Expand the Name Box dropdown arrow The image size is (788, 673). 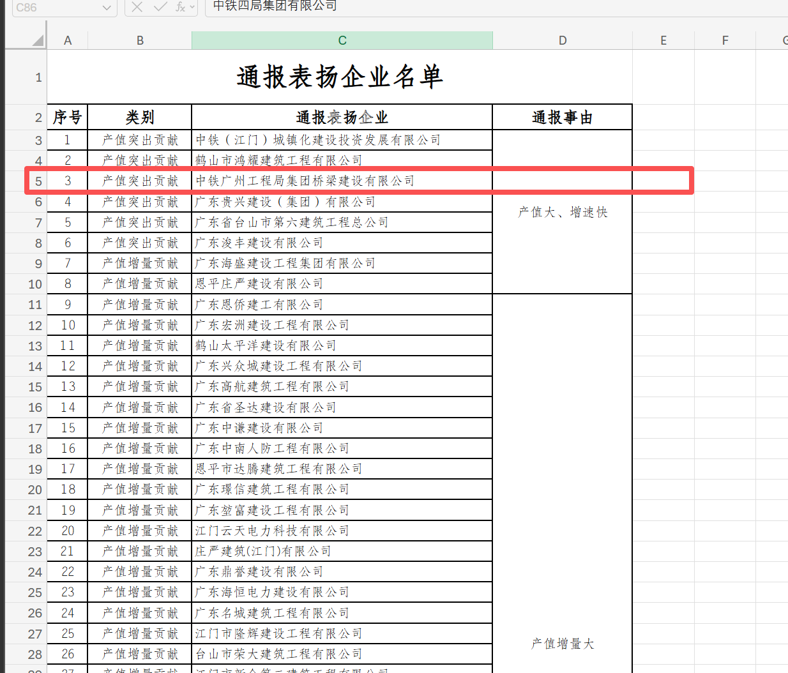pos(107,8)
